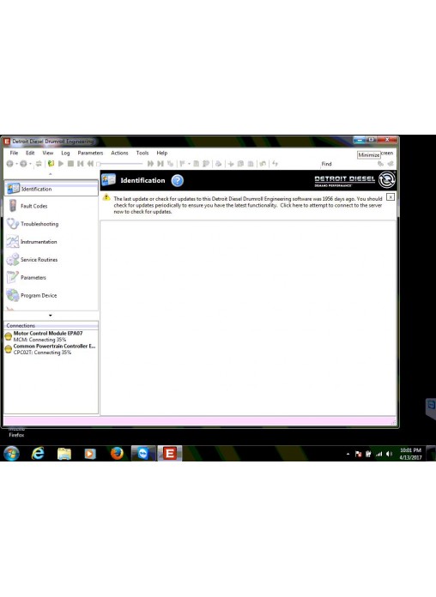The image size is (436, 597).
Task: Open the Service Routines gears panel
Action: [51, 260]
